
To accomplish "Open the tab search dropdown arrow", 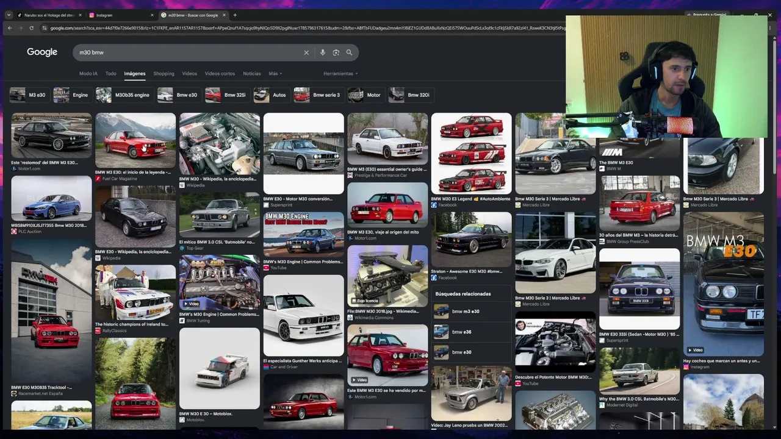I will 9,15.
